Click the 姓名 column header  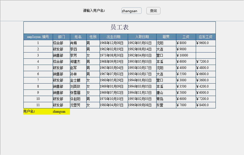78,37
